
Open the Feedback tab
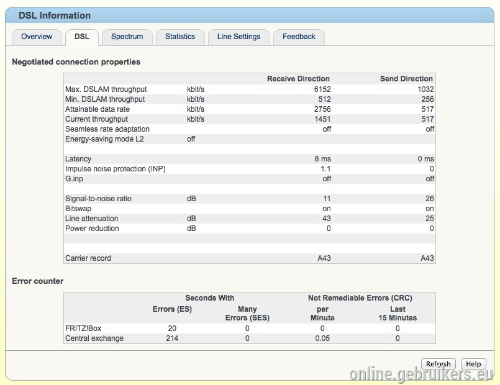pos(299,37)
